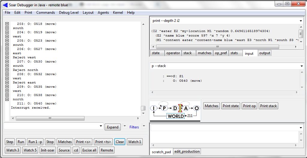Click the red stop marker before Apply phase

pos(180,108)
